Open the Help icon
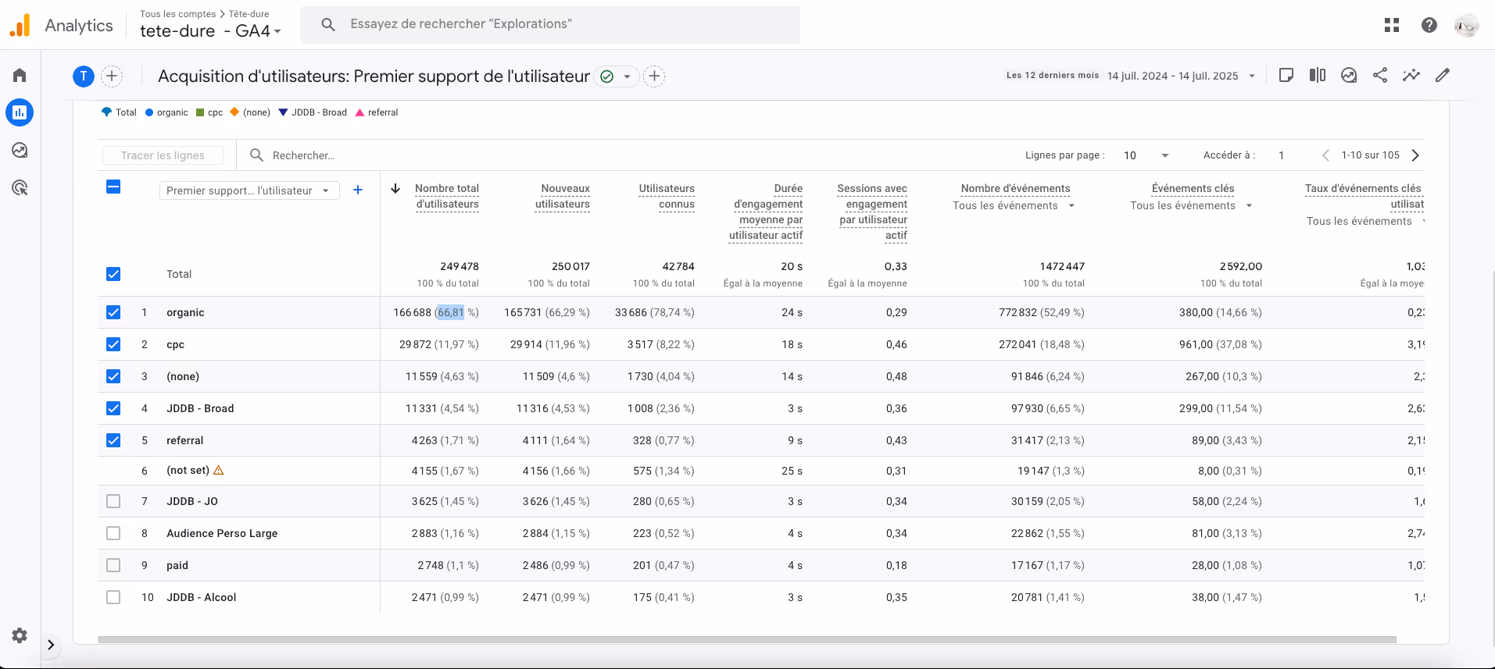 (x=1429, y=25)
